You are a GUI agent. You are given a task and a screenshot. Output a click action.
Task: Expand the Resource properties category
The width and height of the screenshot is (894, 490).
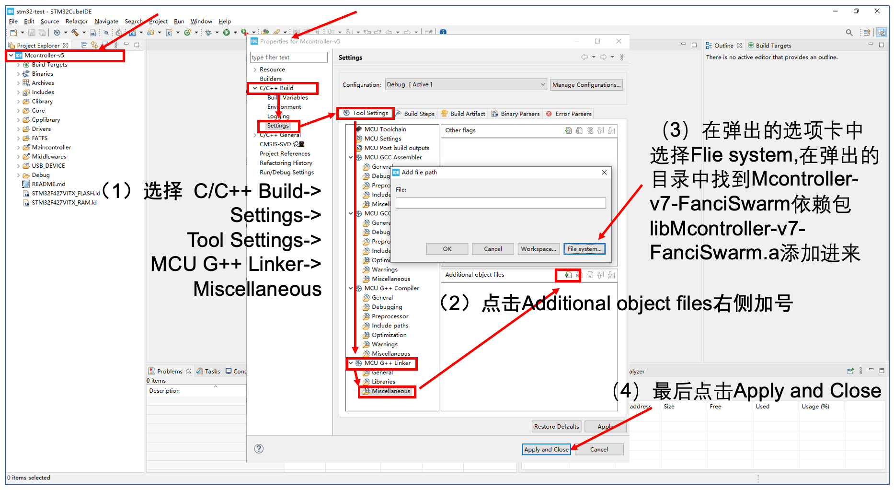255,70
